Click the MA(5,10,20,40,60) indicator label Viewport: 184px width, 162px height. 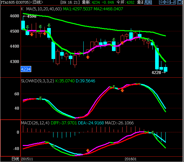(x=44, y=9)
